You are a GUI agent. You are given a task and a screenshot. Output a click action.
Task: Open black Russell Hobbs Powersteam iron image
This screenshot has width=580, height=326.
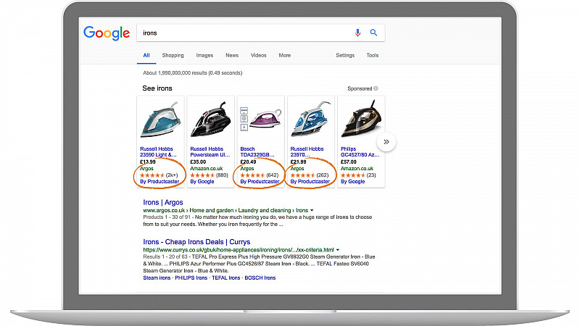[x=210, y=120]
